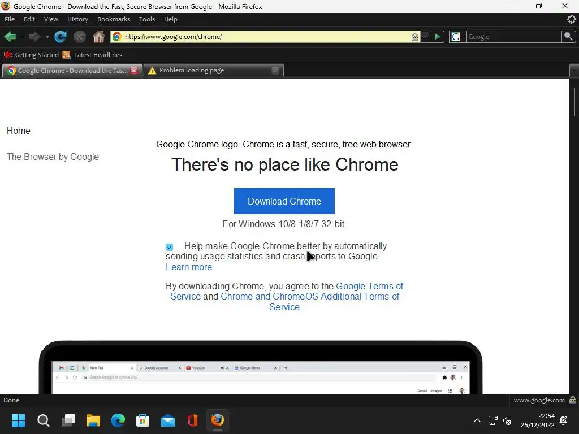579x434 pixels.
Task: Open Mail app from taskbar
Action: point(167,420)
